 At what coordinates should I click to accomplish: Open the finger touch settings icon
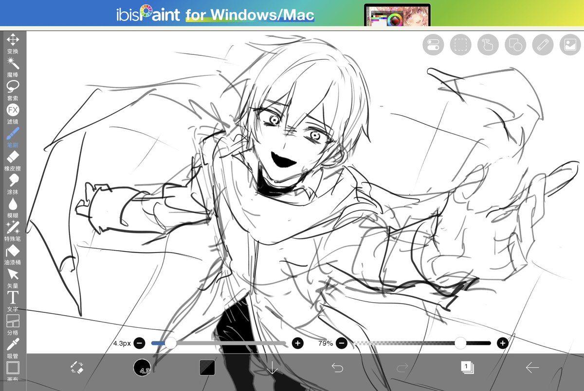[488, 45]
